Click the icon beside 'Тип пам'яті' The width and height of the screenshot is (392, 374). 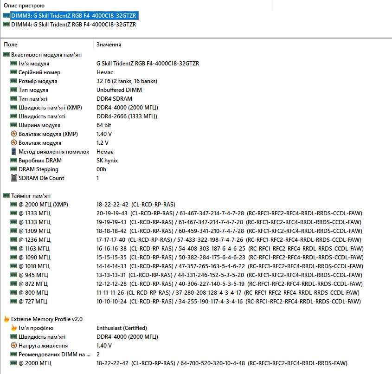pos(14,98)
